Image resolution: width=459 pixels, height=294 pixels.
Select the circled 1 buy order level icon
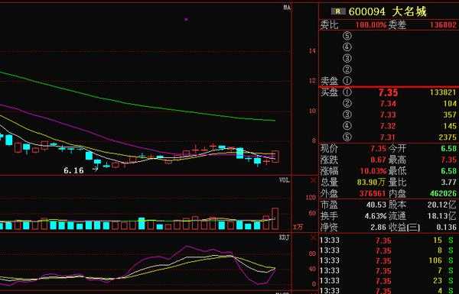click(x=347, y=92)
